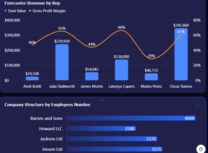Select the Howard LLC 2580 bar

tap(101, 128)
